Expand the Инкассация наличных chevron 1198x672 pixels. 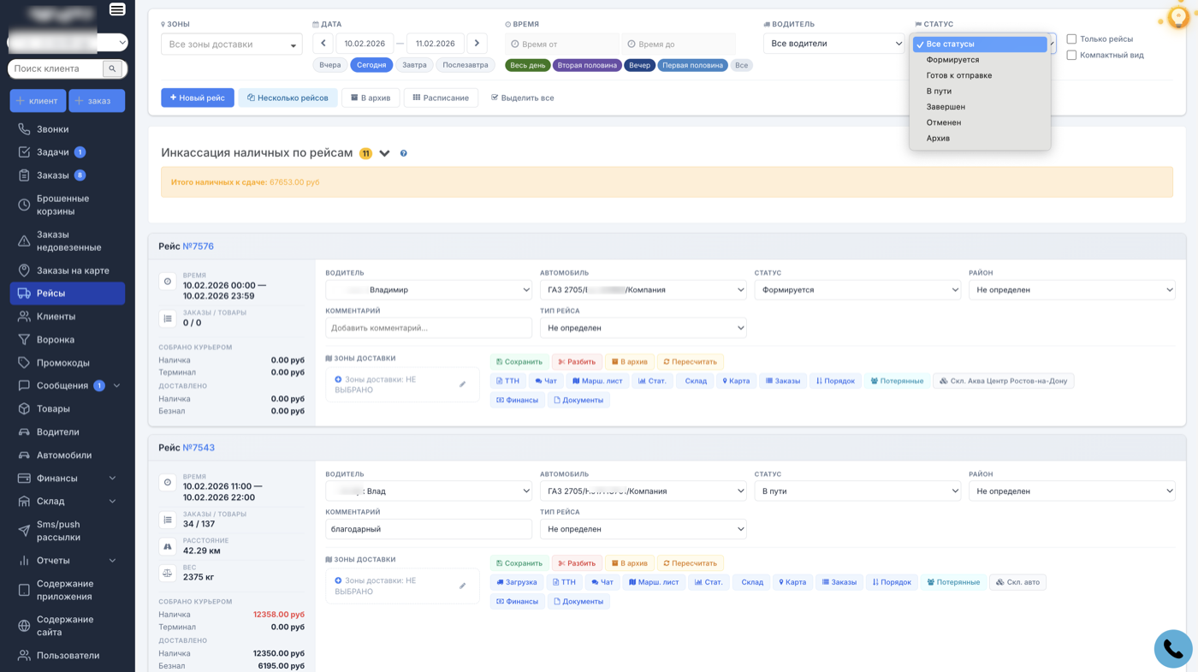tap(385, 153)
